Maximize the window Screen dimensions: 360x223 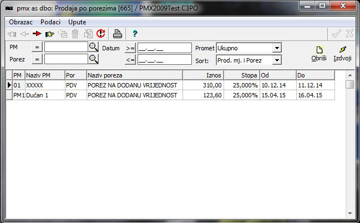tap(322, 6)
